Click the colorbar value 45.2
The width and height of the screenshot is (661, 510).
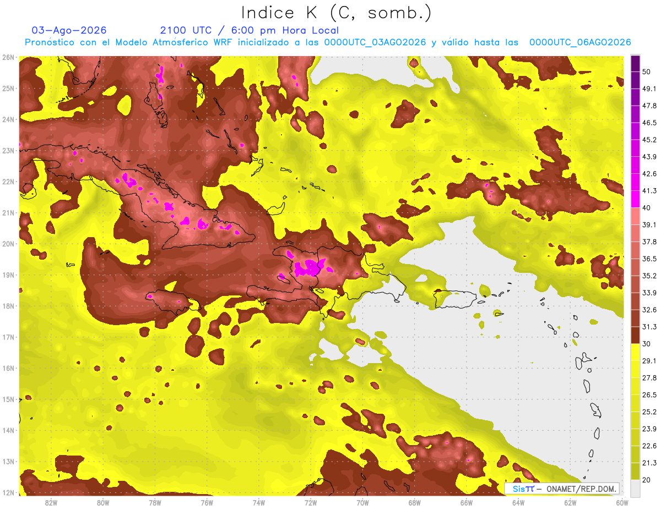click(x=649, y=140)
